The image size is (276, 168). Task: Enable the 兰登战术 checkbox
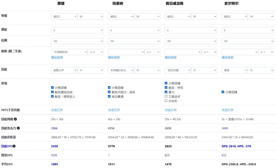[166, 96]
